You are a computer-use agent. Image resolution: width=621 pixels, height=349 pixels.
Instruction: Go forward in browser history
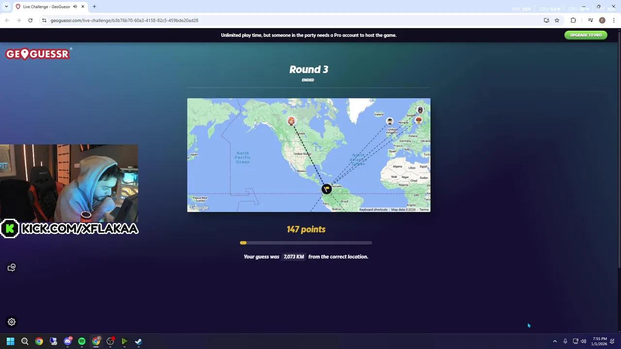click(18, 20)
